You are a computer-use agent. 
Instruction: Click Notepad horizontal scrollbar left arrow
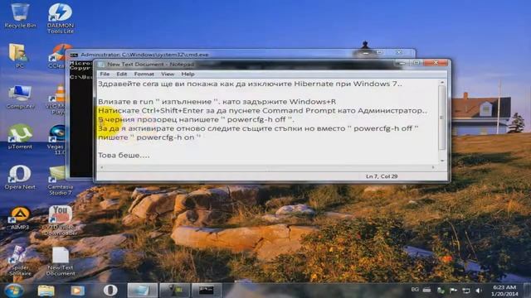tap(101, 167)
